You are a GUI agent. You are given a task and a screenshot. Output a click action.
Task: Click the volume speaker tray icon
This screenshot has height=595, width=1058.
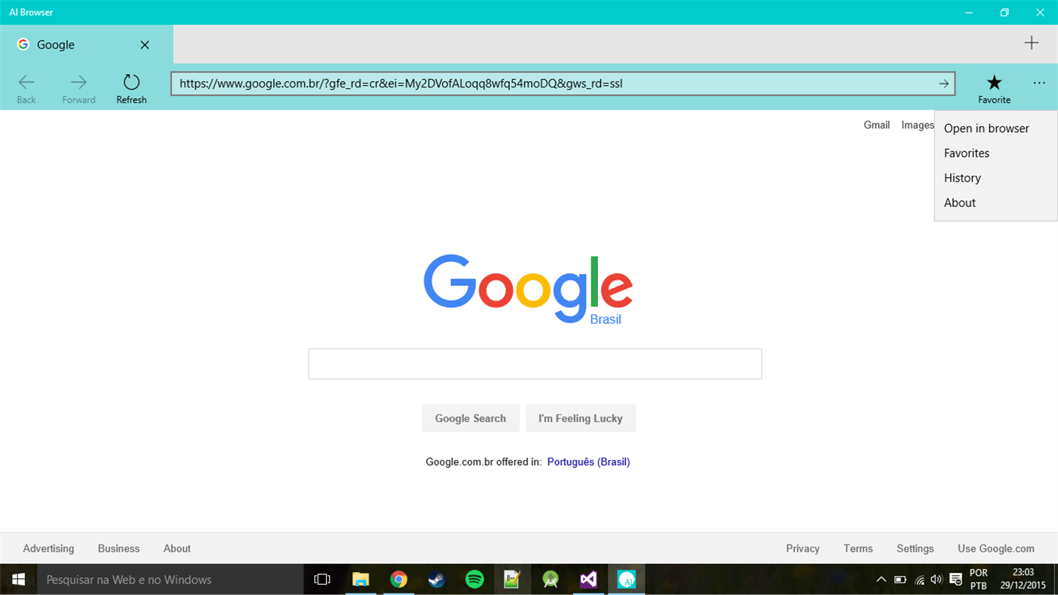point(936,580)
